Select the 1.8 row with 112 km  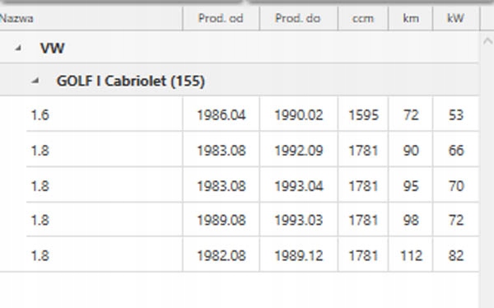point(253,254)
